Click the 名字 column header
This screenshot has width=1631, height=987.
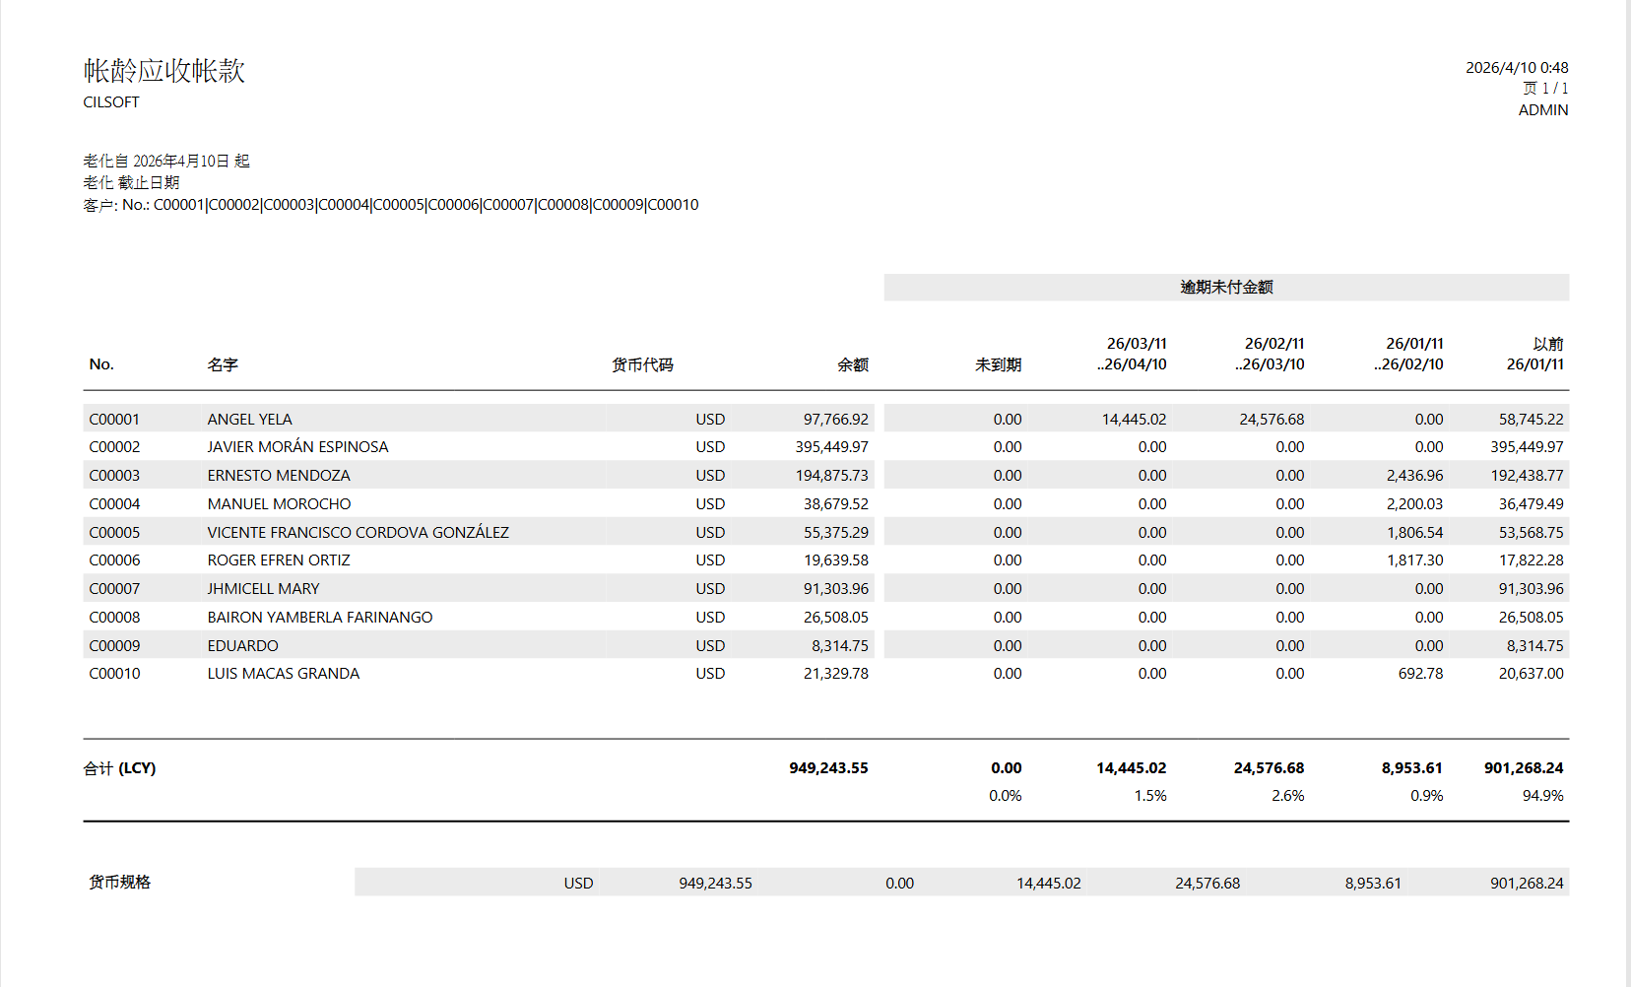(223, 365)
